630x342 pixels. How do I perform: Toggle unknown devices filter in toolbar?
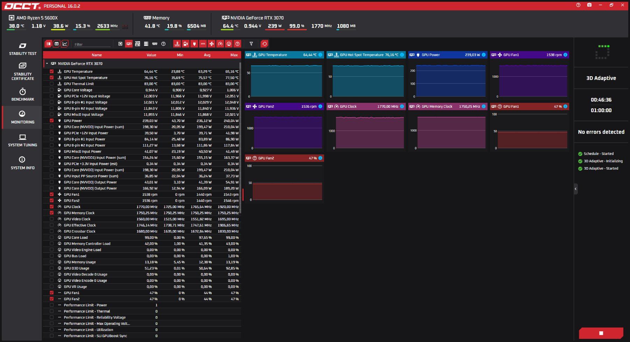pyautogui.click(x=163, y=44)
